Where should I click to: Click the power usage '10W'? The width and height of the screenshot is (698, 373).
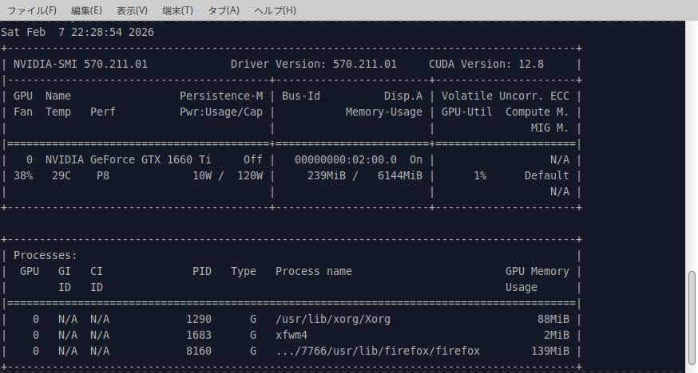click(202, 176)
